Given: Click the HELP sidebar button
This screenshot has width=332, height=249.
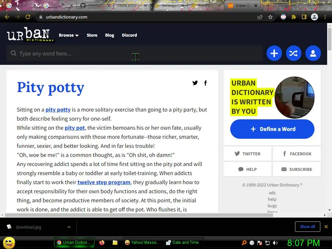Looking at the screenshot, I should (x=247, y=169).
